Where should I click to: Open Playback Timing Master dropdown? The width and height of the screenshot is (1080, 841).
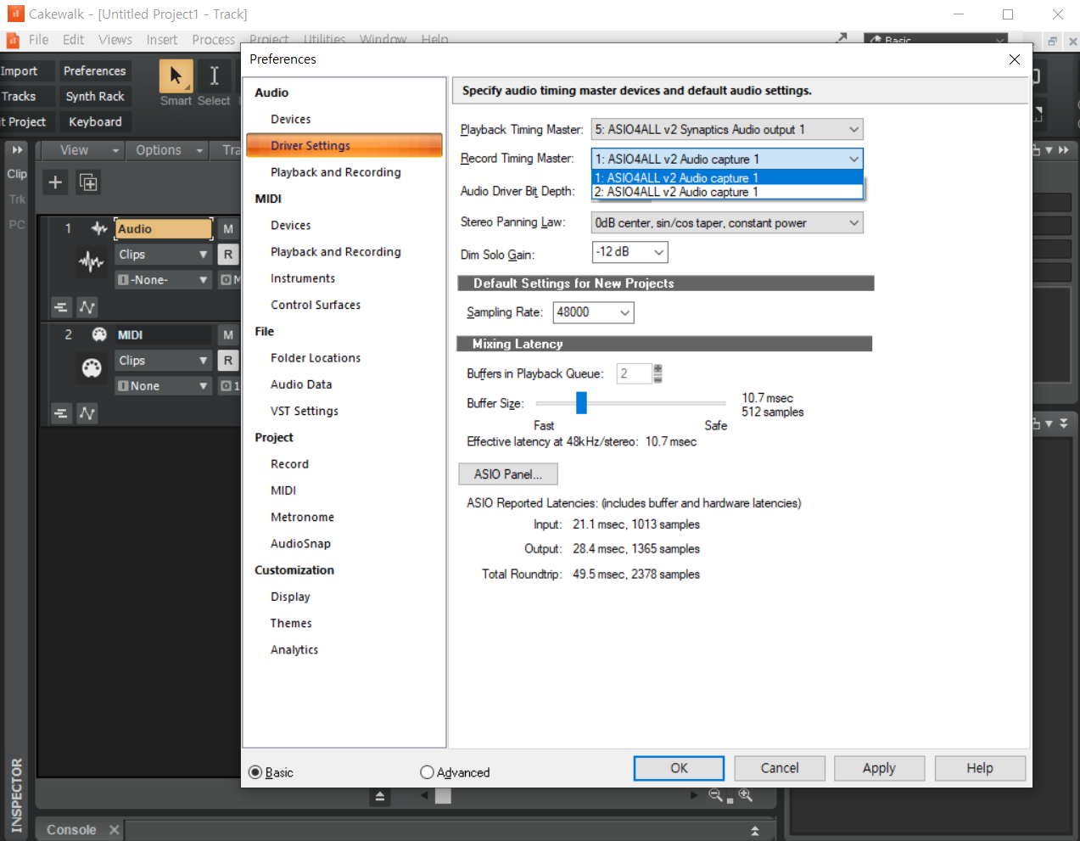point(727,130)
